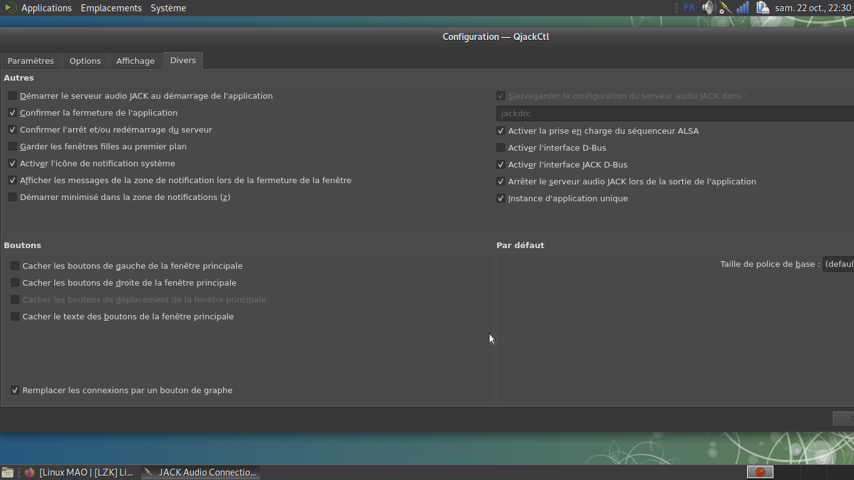Enable starting JACK server at application startup
The width and height of the screenshot is (854, 480).
pyautogui.click(x=13, y=96)
